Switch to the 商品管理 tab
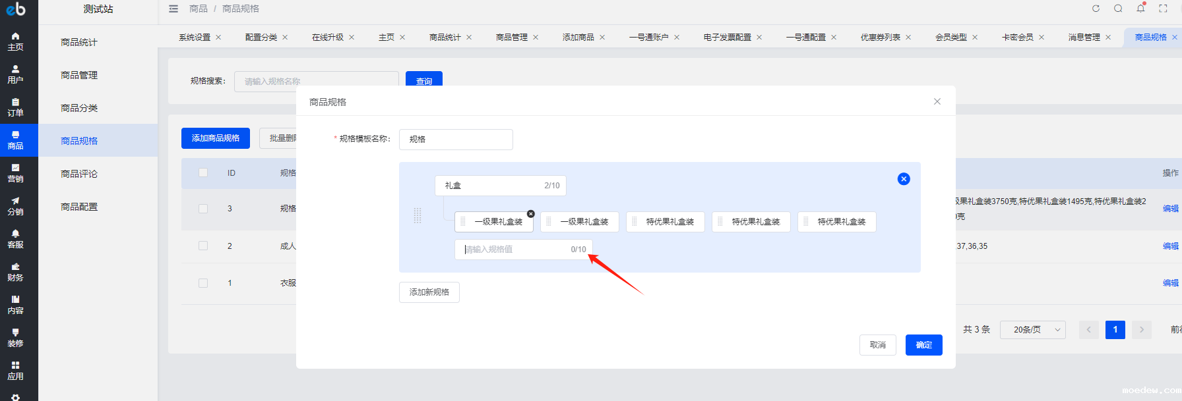 (511, 38)
